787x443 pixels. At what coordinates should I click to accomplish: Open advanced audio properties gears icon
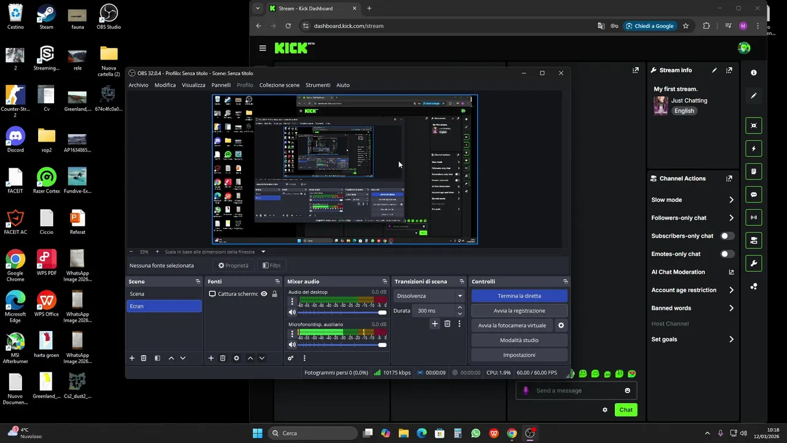click(291, 358)
